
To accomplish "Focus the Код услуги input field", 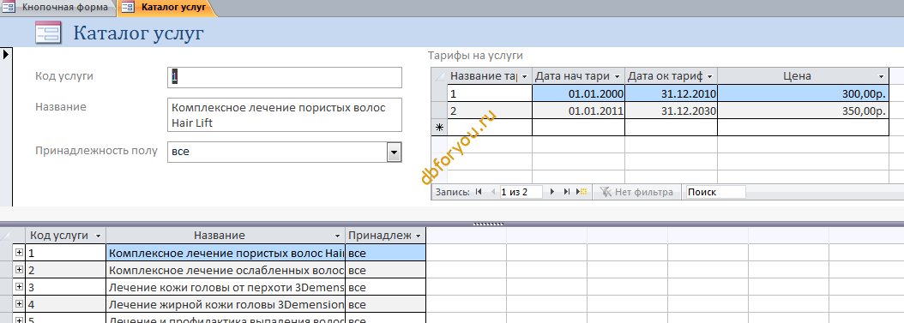I will pyautogui.click(x=285, y=77).
